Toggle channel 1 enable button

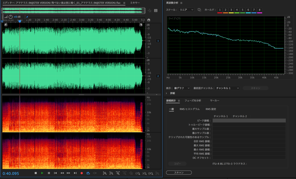pyautogui.click(x=158, y=41)
